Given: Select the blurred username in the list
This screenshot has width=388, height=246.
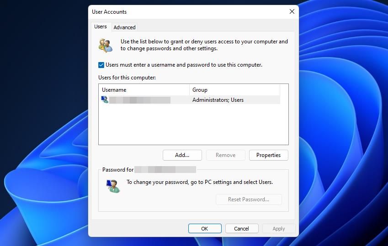Looking at the screenshot, I should pos(139,100).
